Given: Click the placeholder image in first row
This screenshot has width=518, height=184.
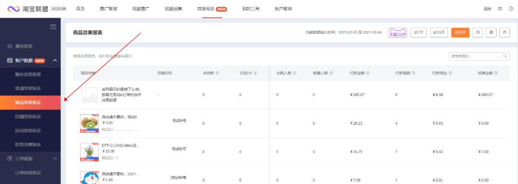Looking at the screenshot, I should pos(90,95).
